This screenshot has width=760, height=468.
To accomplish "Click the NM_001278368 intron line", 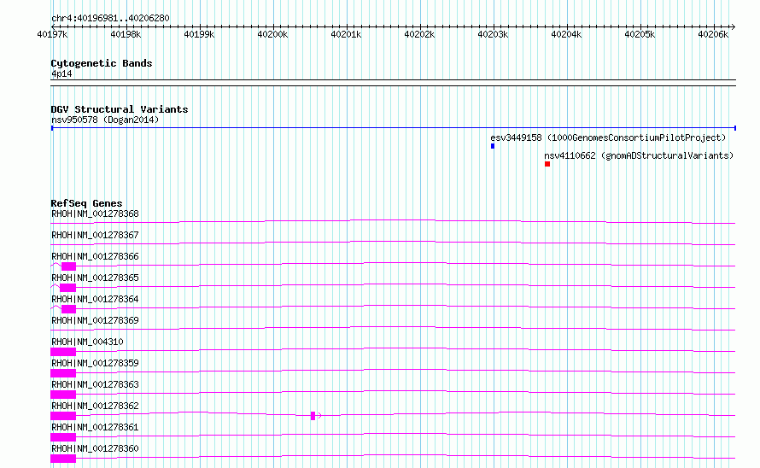I will (393, 222).
